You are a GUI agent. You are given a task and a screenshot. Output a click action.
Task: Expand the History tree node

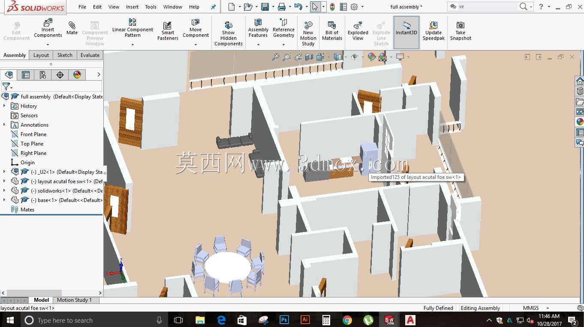click(4, 106)
